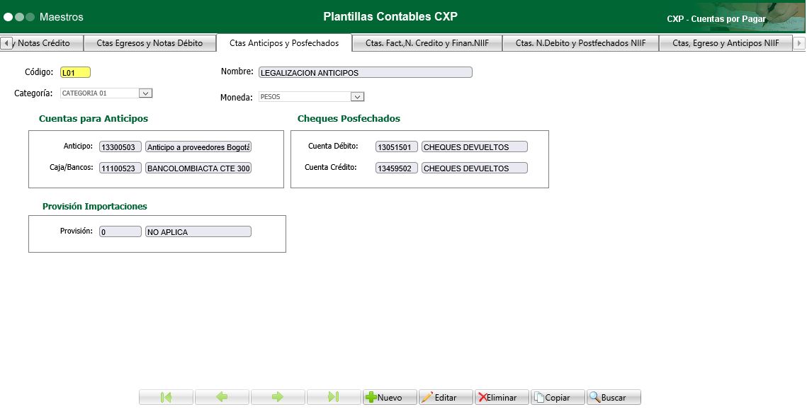Create a new template with Nuevo

[x=390, y=397]
